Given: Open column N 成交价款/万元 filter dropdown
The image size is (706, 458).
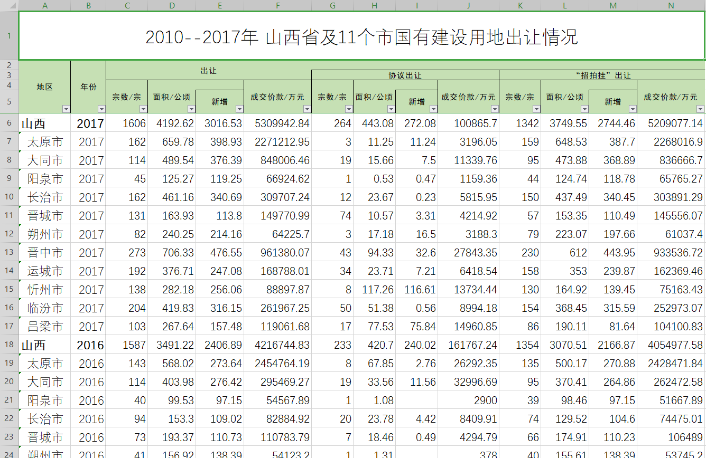Looking at the screenshot, I should [700, 109].
